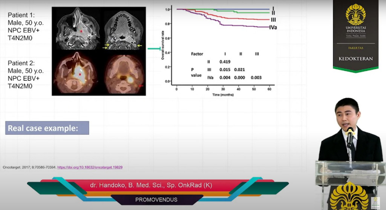Click the teal arrow pointing to the survival chart
This screenshot has height=210, width=386.
154,48
